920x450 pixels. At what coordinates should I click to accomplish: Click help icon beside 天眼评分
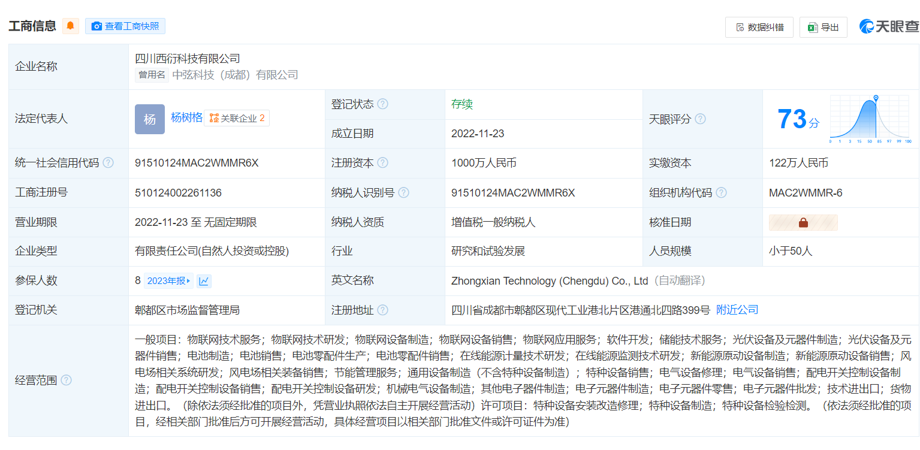click(x=700, y=119)
